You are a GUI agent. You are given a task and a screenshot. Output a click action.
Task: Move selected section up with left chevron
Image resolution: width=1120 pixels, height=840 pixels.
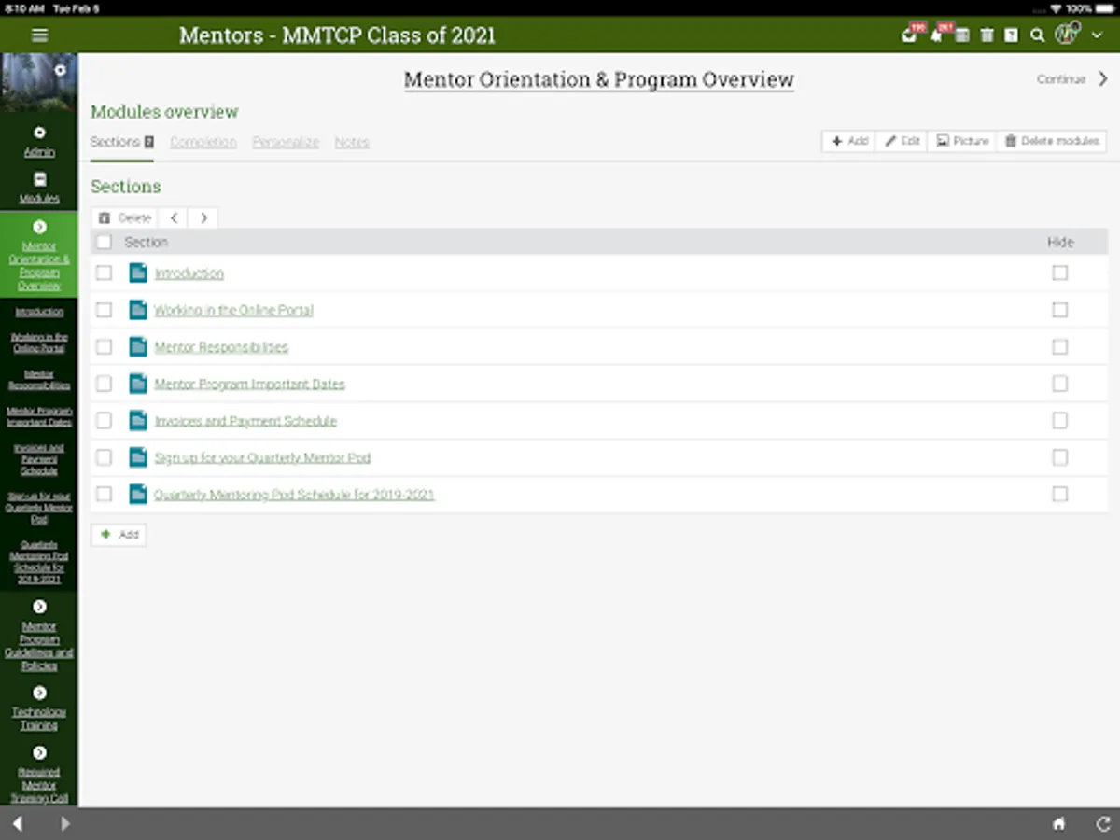coord(174,217)
